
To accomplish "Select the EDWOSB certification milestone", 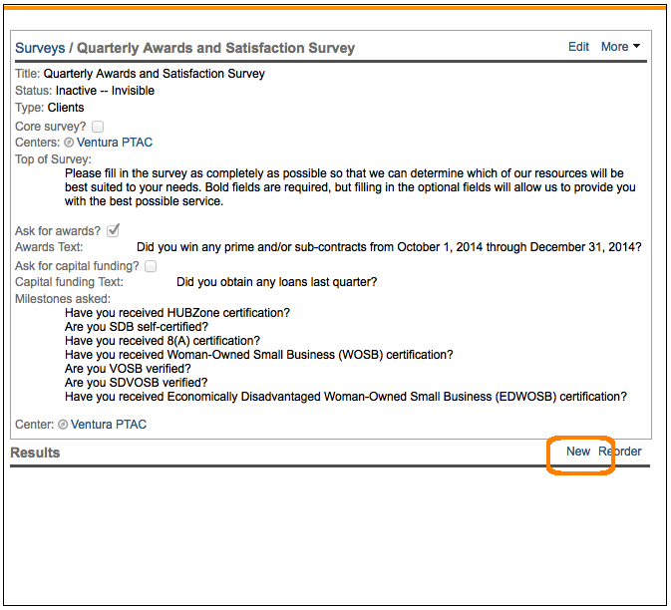I will [345, 397].
